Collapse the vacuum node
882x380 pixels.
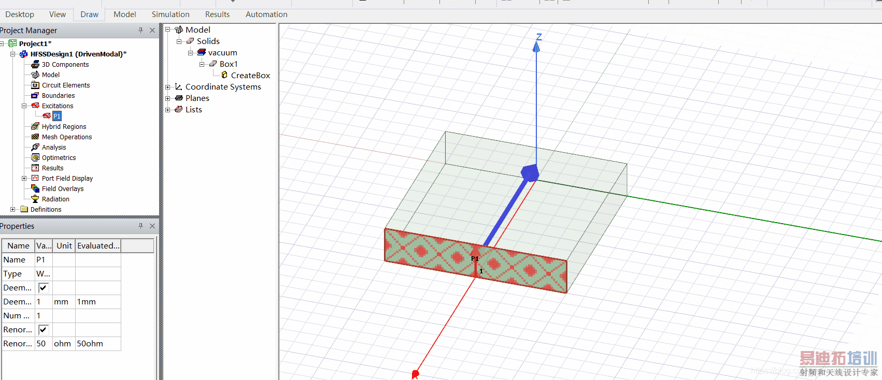point(191,52)
